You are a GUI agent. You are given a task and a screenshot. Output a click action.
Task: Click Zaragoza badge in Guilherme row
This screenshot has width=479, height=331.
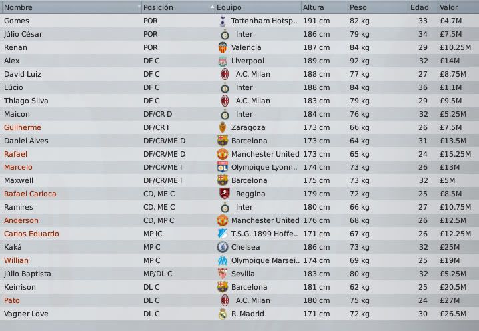(223, 127)
